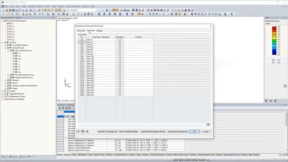Click the second icon beside dialog help icon
The width and height of the screenshot is (288, 162).
(x=83, y=131)
